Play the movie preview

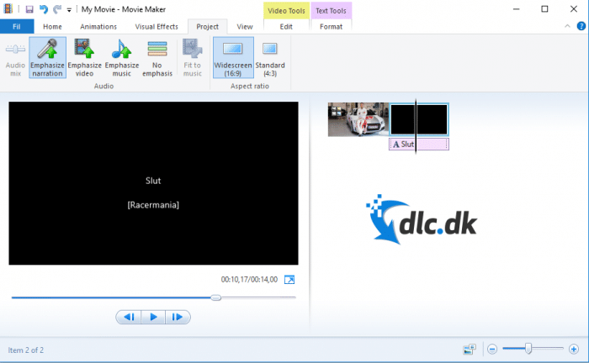tap(153, 318)
